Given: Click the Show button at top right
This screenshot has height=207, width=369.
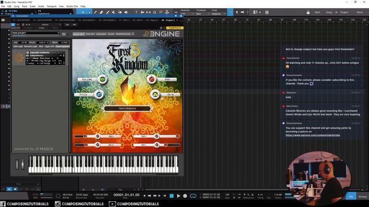Looking at the screenshot, I should 360,12.
